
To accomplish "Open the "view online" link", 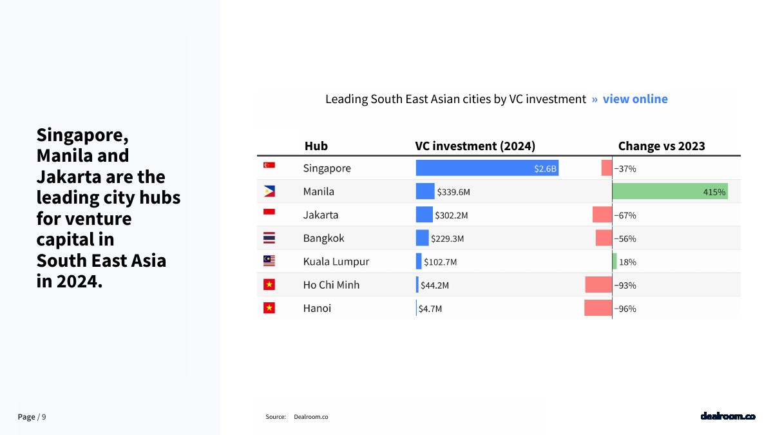I will tap(635, 99).
